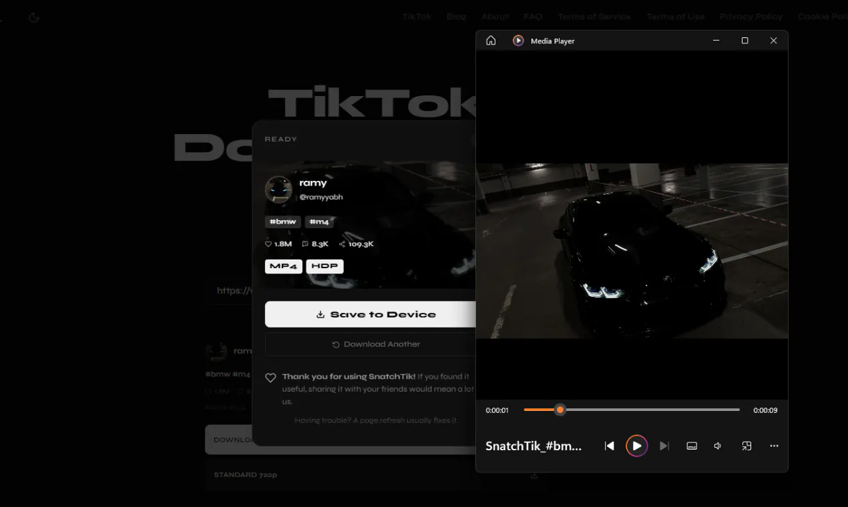Viewport: 848px width, 507px height.
Task: Click the 109.3K shares count
Action: tap(356, 244)
